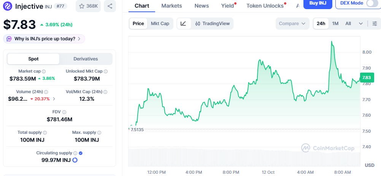Open the News tab

coord(202,6)
